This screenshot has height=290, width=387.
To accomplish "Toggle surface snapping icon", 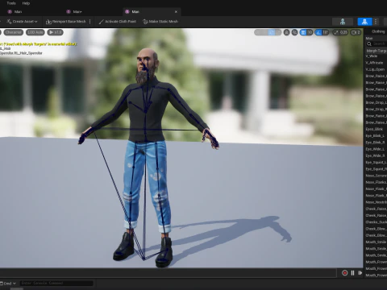I will [294, 32].
